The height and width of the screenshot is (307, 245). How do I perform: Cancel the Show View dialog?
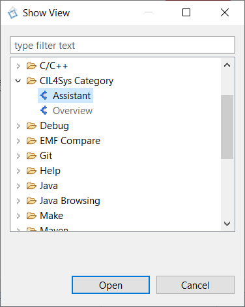[195, 285]
